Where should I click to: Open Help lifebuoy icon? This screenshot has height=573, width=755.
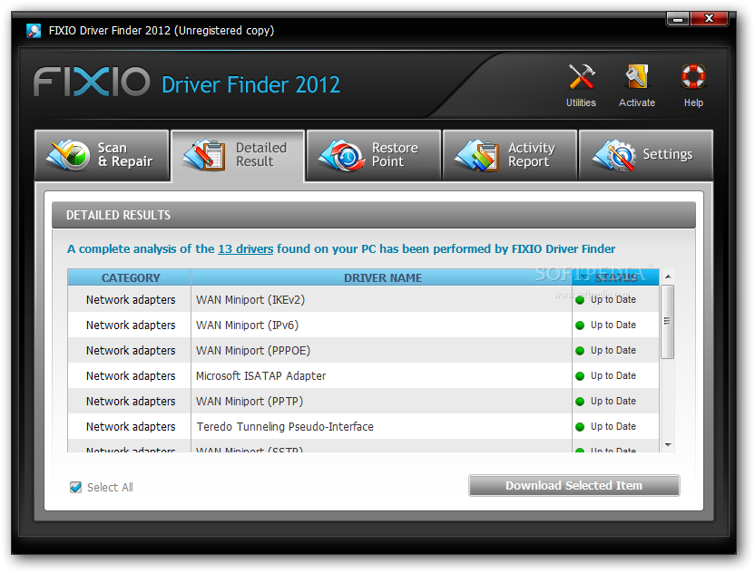693,77
